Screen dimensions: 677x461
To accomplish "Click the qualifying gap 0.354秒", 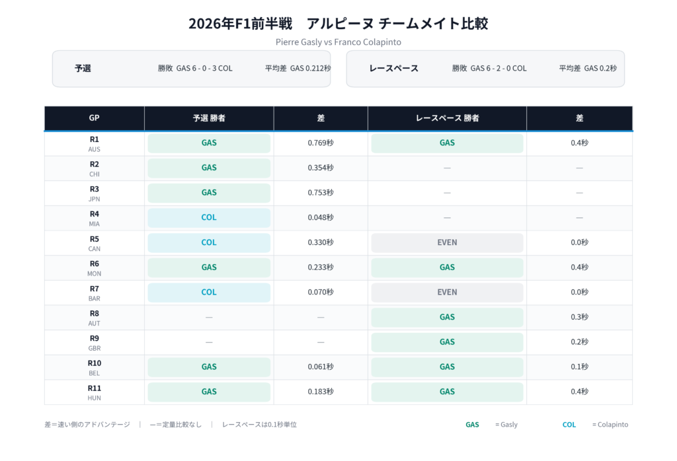I will click(321, 168).
